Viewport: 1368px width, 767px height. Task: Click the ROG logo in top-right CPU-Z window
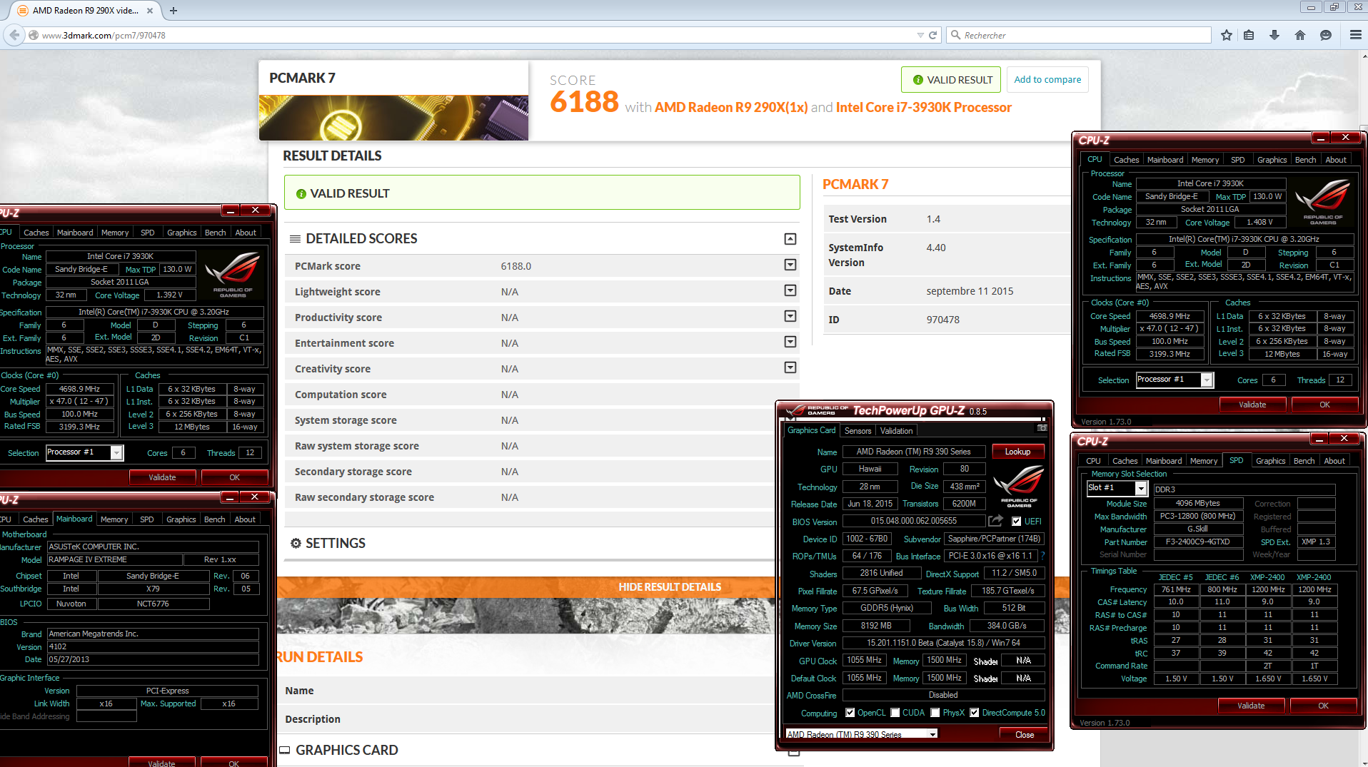1322,202
